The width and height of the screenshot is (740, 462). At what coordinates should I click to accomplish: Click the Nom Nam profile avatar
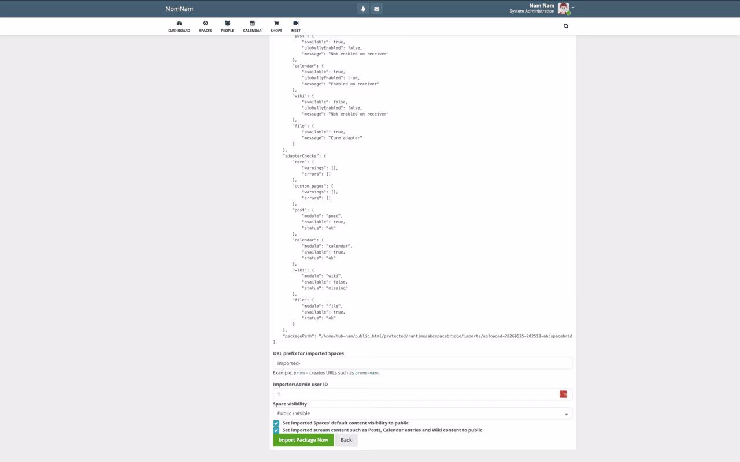point(563,8)
